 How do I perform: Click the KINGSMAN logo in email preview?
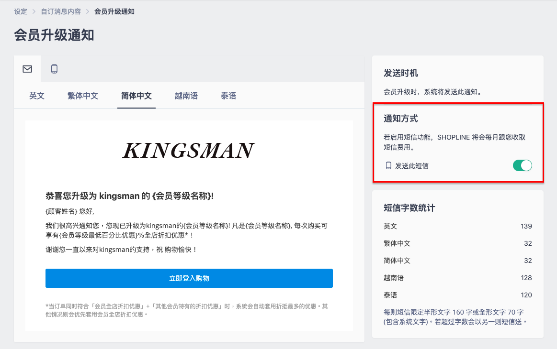click(x=189, y=150)
